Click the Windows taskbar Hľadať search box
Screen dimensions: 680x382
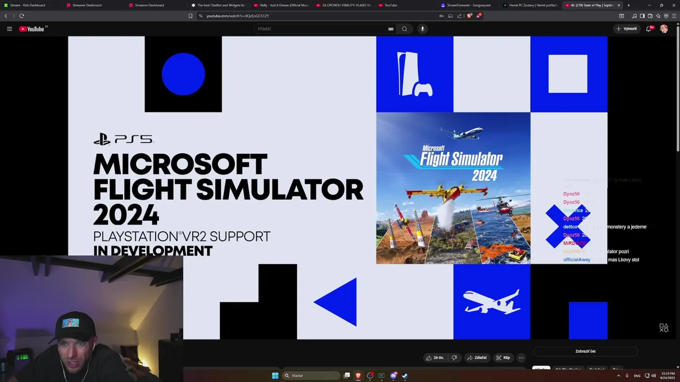[x=311, y=376]
